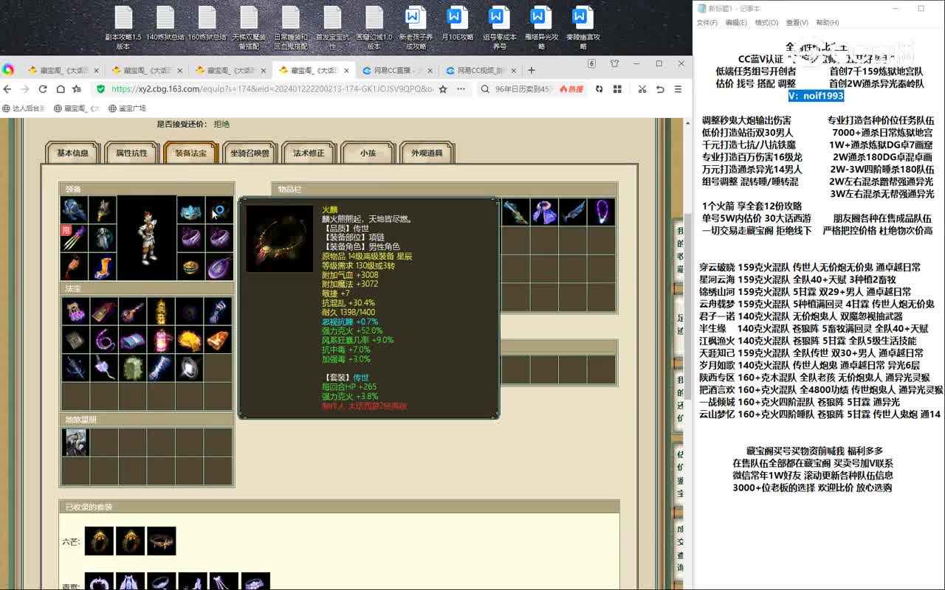Click the character thumbnail in 地煞星册
Viewport: 945px width, 590px height.
(75, 442)
